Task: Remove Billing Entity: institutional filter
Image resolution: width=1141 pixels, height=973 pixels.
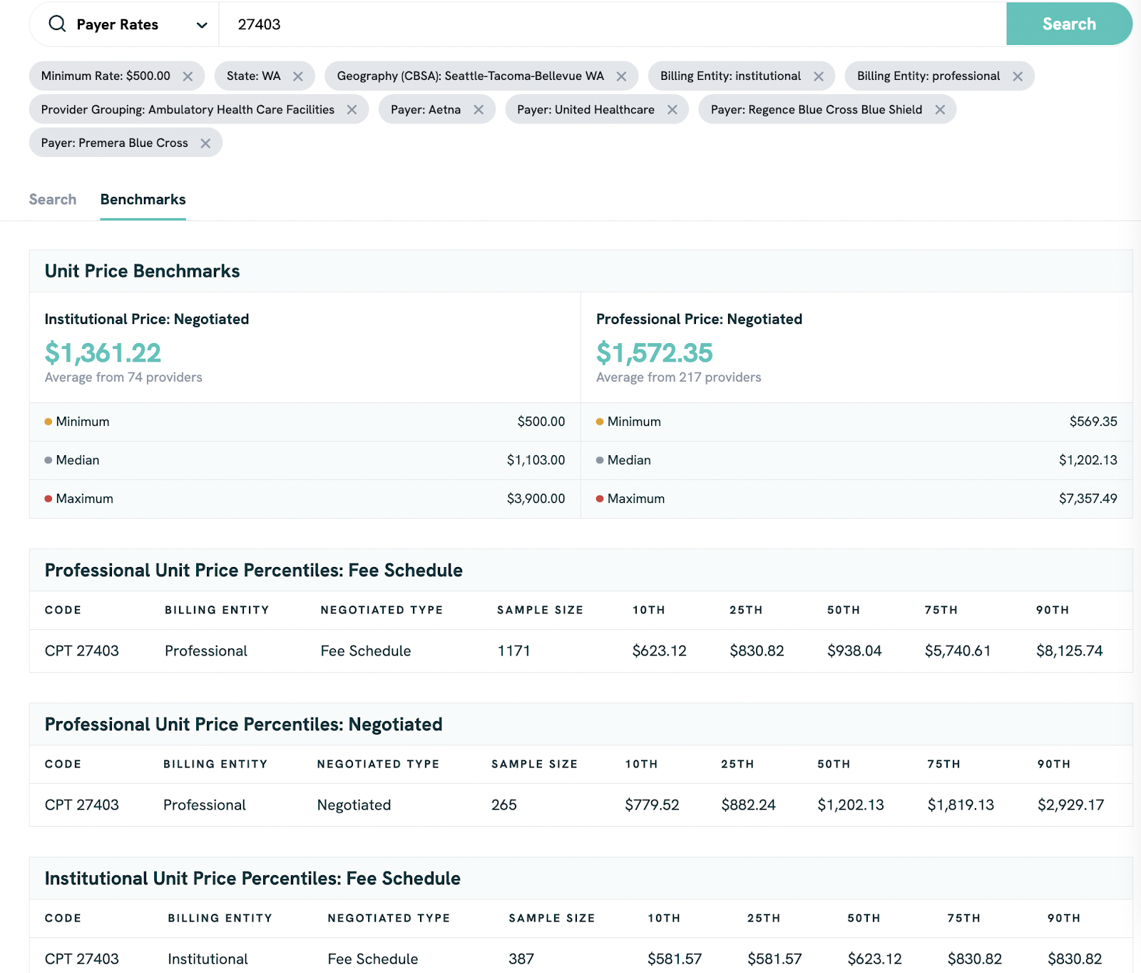Action: [819, 76]
